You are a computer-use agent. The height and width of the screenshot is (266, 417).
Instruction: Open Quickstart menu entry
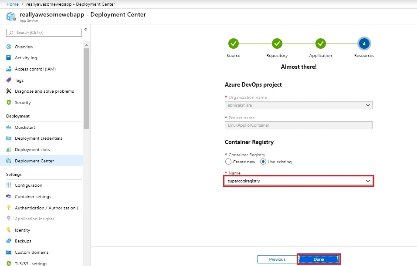25,127
